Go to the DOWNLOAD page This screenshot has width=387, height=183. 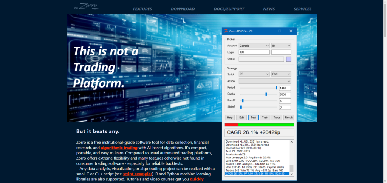[x=183, y=9]
